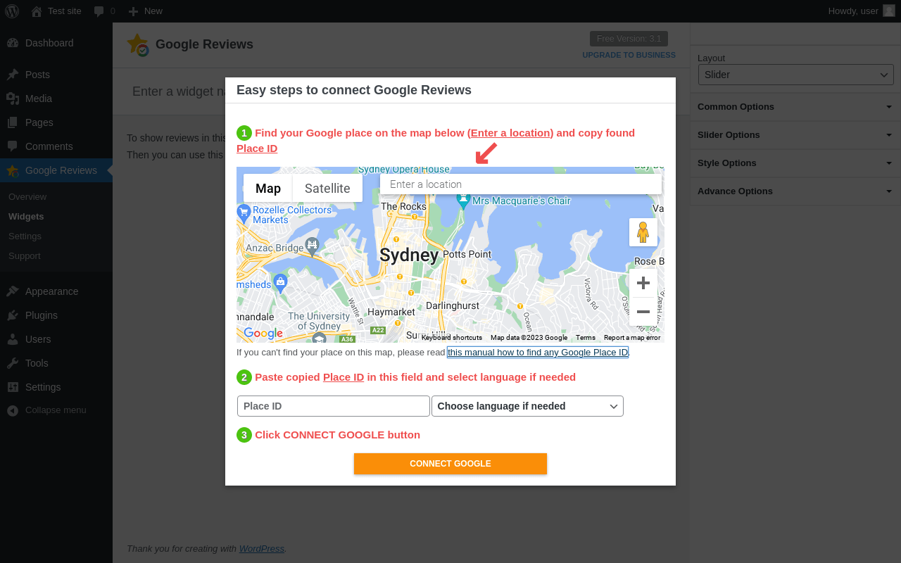Open Street View pegman on the map

(x=643, y=232)
